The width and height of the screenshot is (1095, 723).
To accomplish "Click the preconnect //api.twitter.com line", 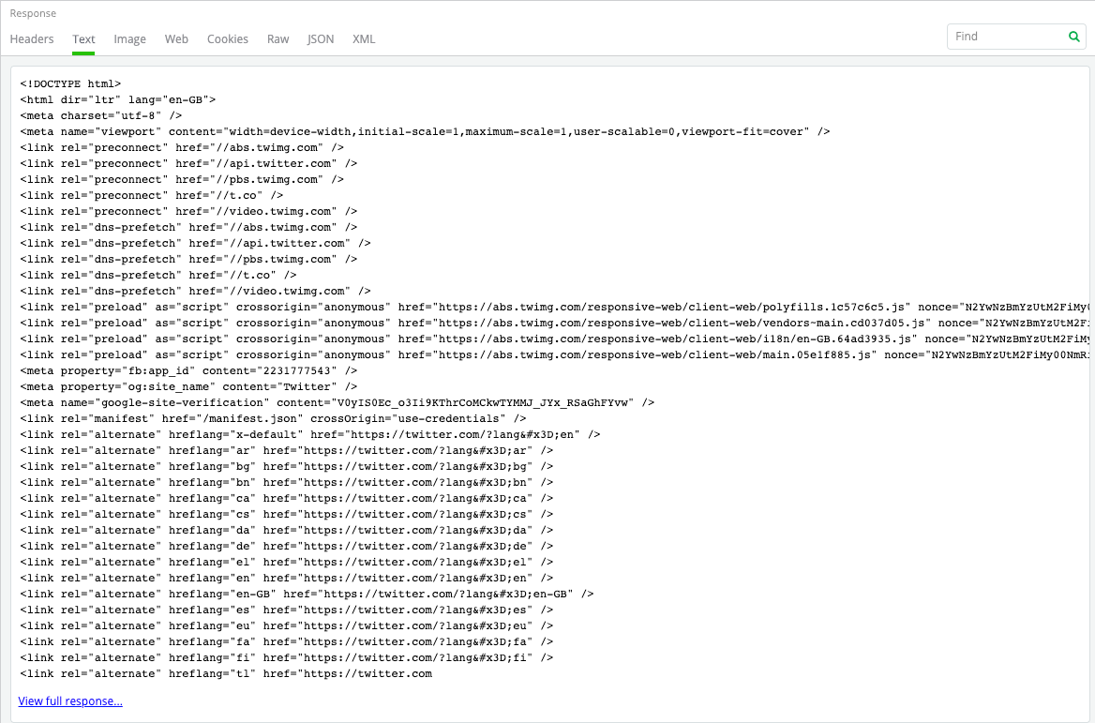I will pyautogui.click(x=188, y=163).
